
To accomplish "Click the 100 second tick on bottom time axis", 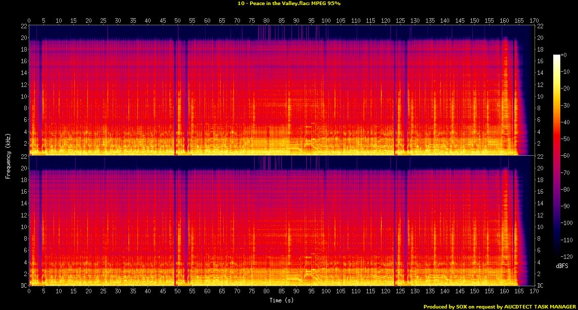I will pyautogui.click(x=326, y=292).
